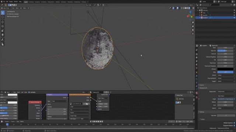The image size is (236, 132).
Task: Select the Move tool in viewport toolbar
Action: pos(3,22)
